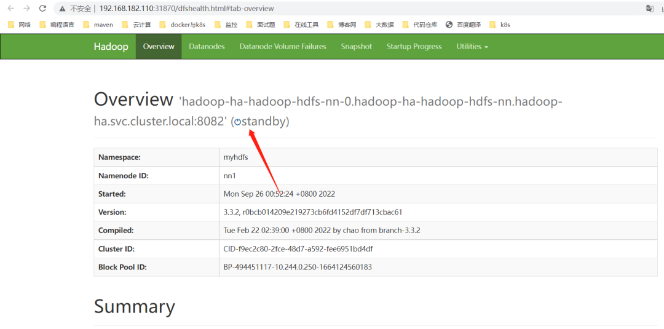664x329 pixels.
Task: Click the Hadoop brand link
Action: (111, 47)
